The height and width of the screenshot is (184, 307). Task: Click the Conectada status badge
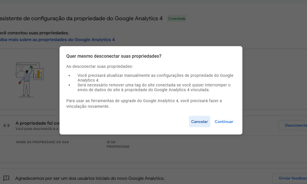(x=177, y=19)
